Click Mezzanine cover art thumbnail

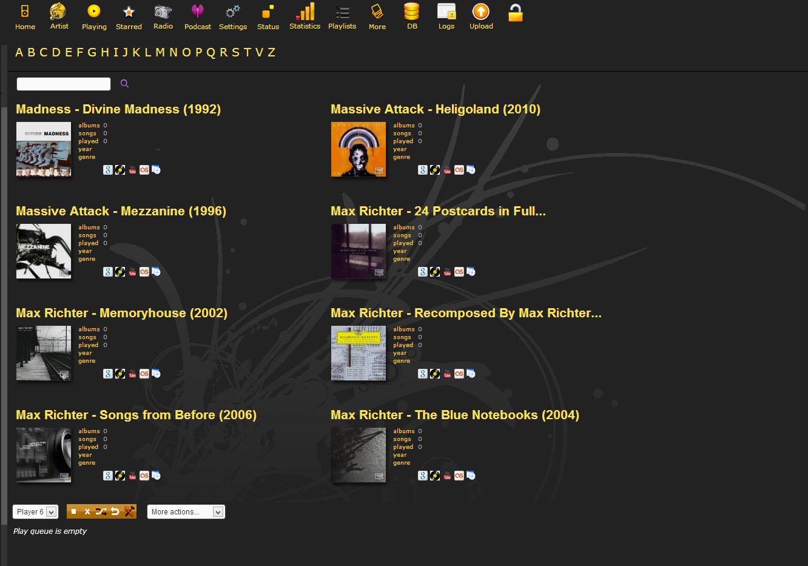(44, 251)
